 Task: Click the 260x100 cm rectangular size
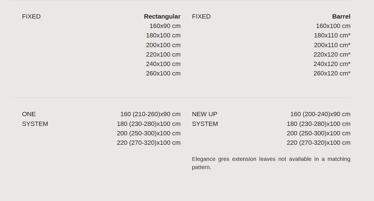coord(163,73)
